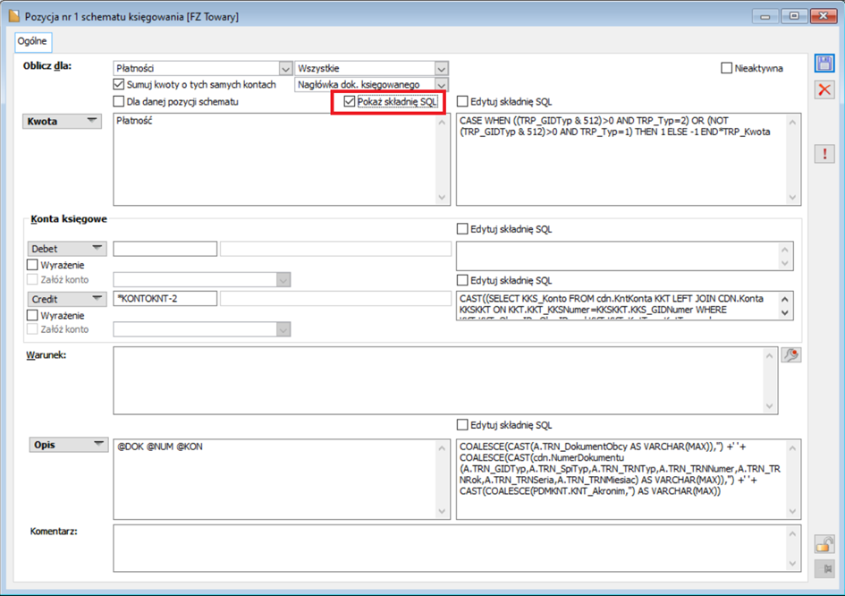Expand the Credit menu button
The height and width of the screenshot is (596, 845).
click(x=67, y=299)
